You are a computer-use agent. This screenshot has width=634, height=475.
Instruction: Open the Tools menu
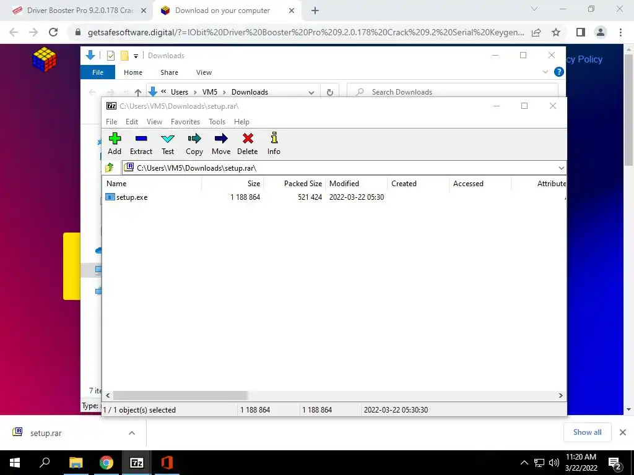point(217,122)
